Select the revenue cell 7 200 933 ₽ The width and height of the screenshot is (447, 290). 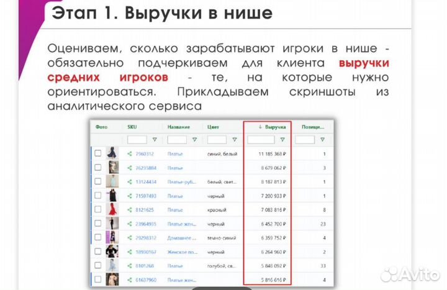coord(273,196)
